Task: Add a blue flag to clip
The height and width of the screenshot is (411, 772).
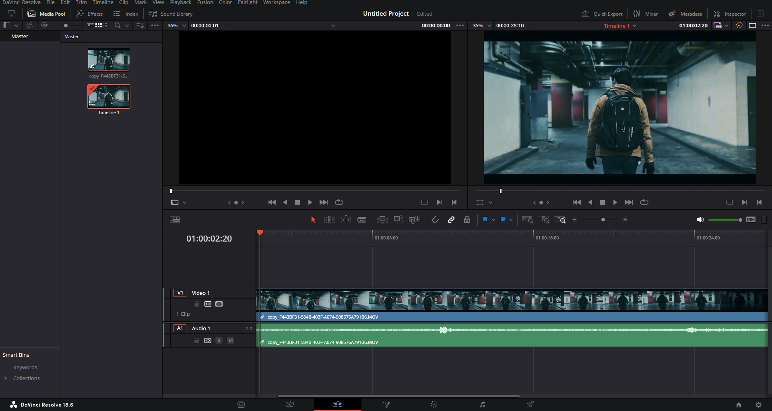Action: coord(485,219)
